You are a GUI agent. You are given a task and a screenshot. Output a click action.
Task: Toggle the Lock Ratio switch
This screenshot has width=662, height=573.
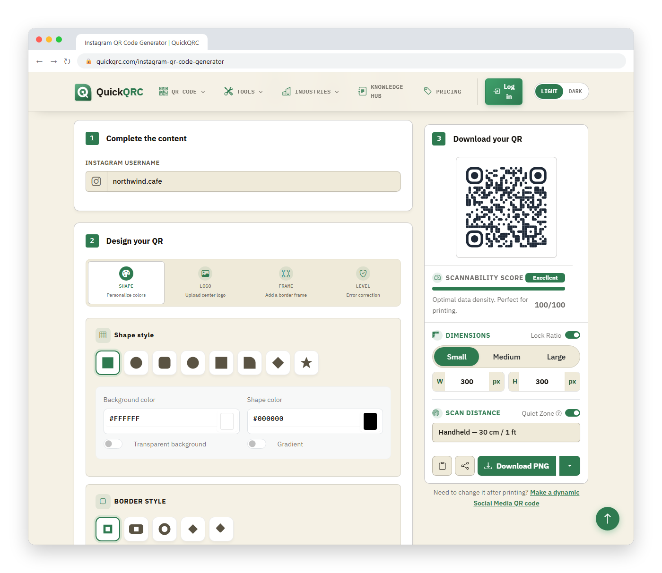pyautogui.click(x=573, y=335)
